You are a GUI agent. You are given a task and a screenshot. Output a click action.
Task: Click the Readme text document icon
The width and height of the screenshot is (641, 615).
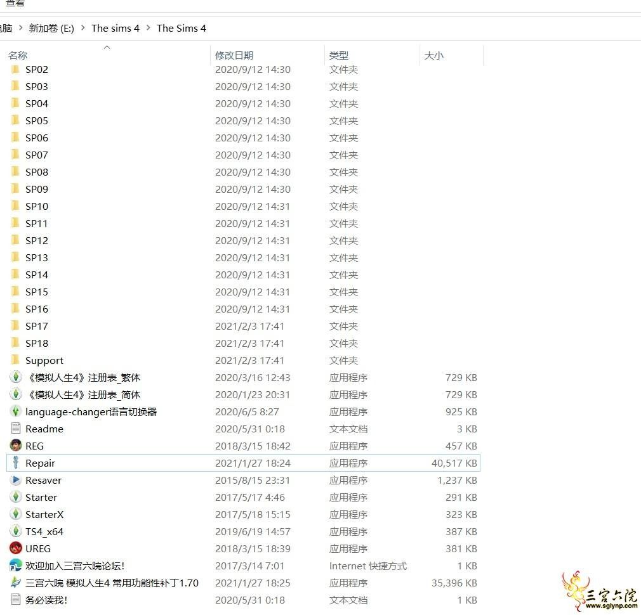coord(15,429)
